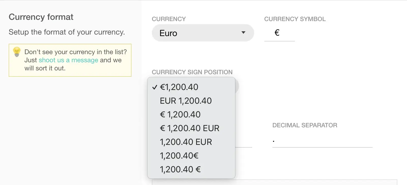Click the Currency Symbol field label
The width and height of the screenshot is (407, 185).
point(295,19)
